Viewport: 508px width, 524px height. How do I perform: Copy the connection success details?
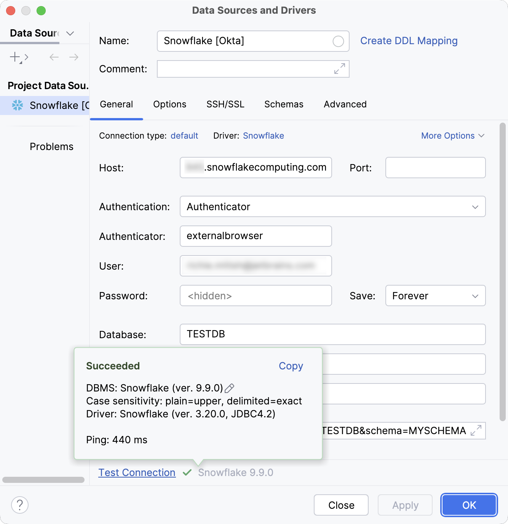(x=291, y=366)
